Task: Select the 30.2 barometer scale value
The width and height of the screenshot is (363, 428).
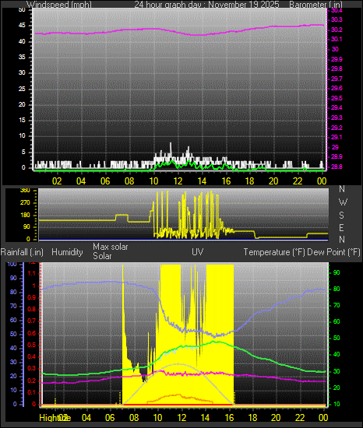Action: click(337, 30)
